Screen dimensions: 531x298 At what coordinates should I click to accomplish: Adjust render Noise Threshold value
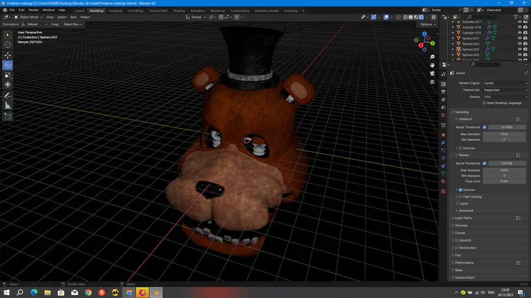(x=507, y=163)
